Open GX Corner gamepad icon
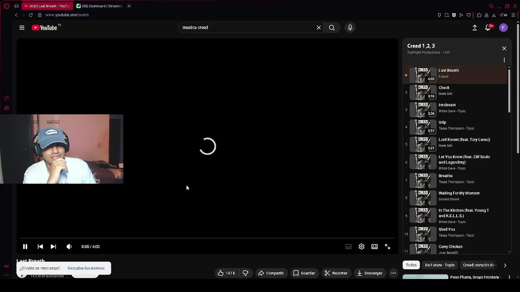520x292 pixels. point(16,6)
